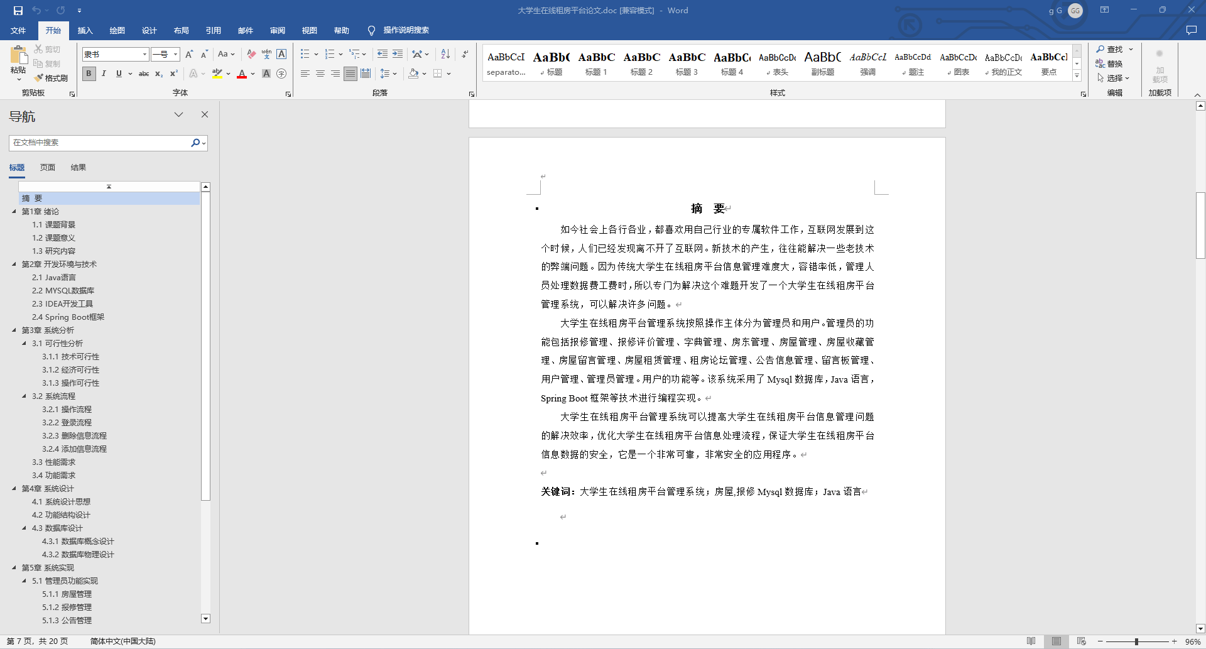This screenshot has width=1206, height=649.
Task: Switch to the 布局 ribbon tab
Action: pos(181,30)
